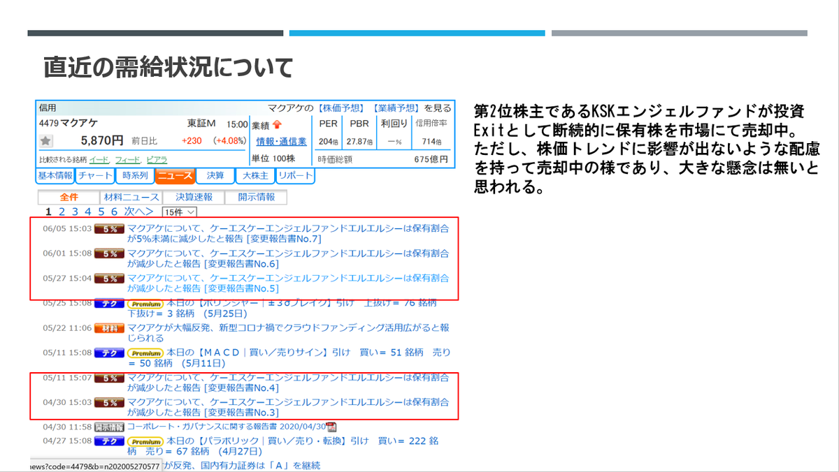839x472 pixels.
Task: Filter news by 決算速報
Action: [x=194, y=198]
